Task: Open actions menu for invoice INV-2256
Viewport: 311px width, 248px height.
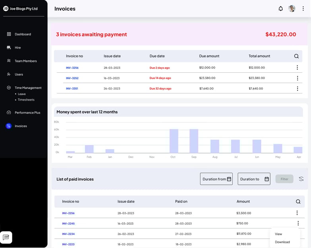Action: click(297, 213)
